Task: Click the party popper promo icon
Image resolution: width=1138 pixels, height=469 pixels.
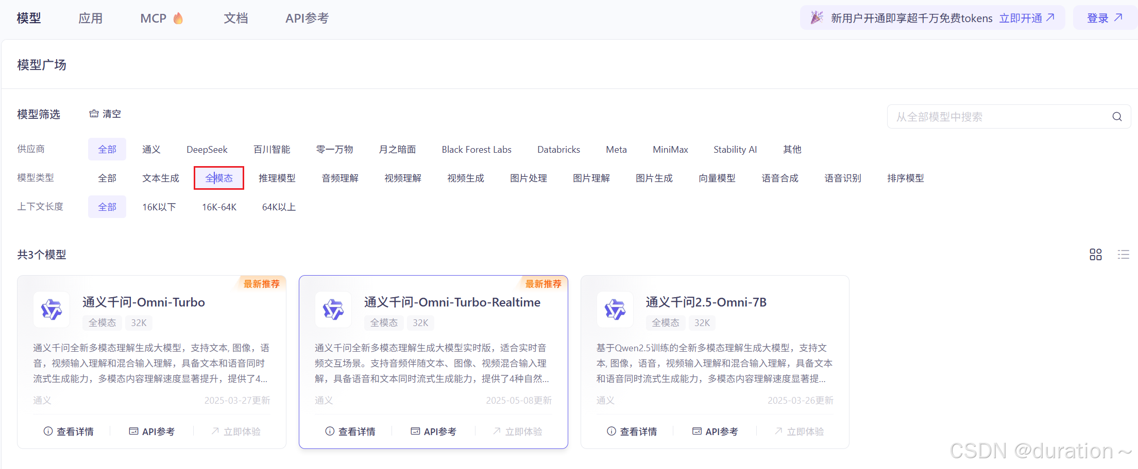Action: pyautogui.click(x=817, y=18)
